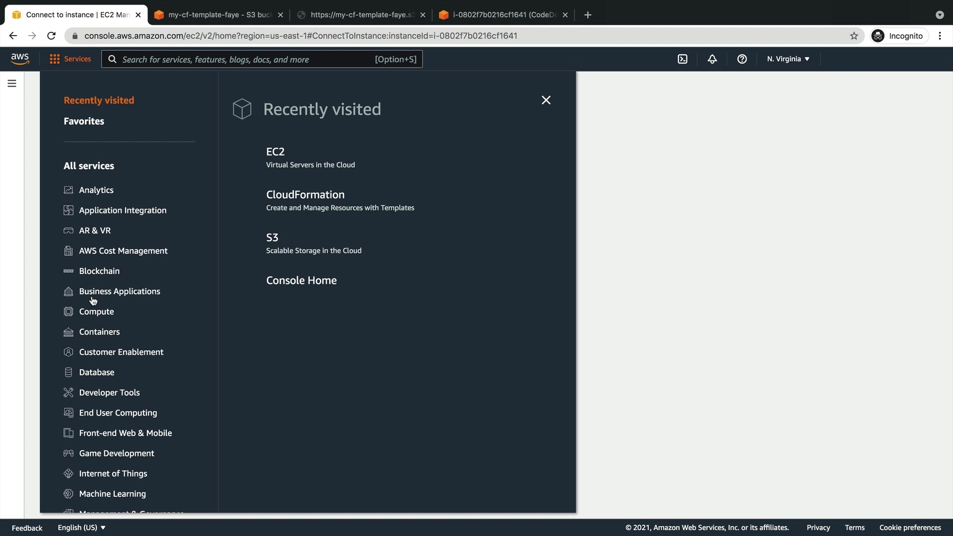Open the AWS CloudShell icon
This screenshot has height=536, width=953.
(x=682, y=59)
